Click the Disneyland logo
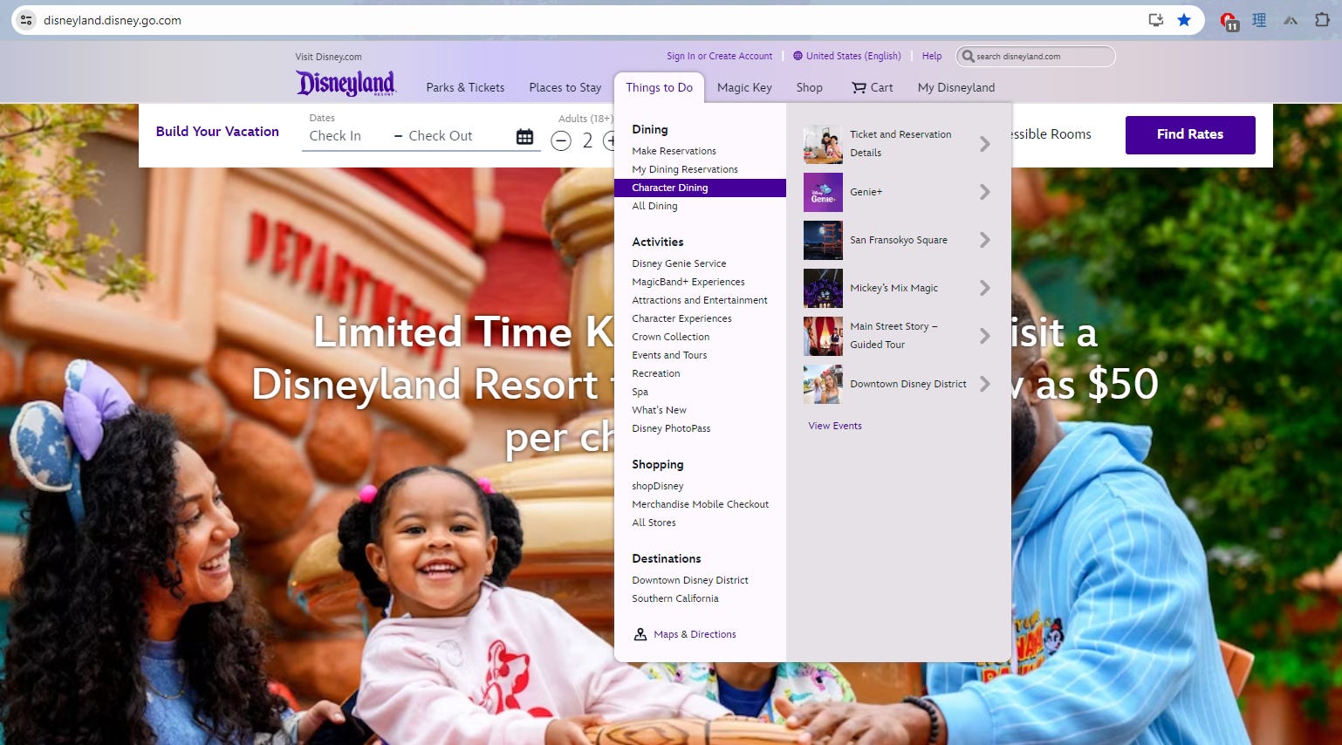This screenshot has width=1342, height=745. [346, 83]
